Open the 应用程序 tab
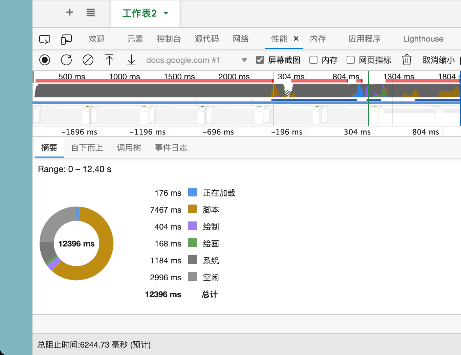This screenshot has height=355, width=461. [365, 39]
